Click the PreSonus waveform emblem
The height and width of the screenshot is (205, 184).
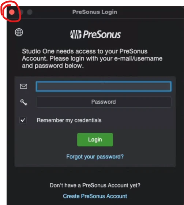pos(76,34)
